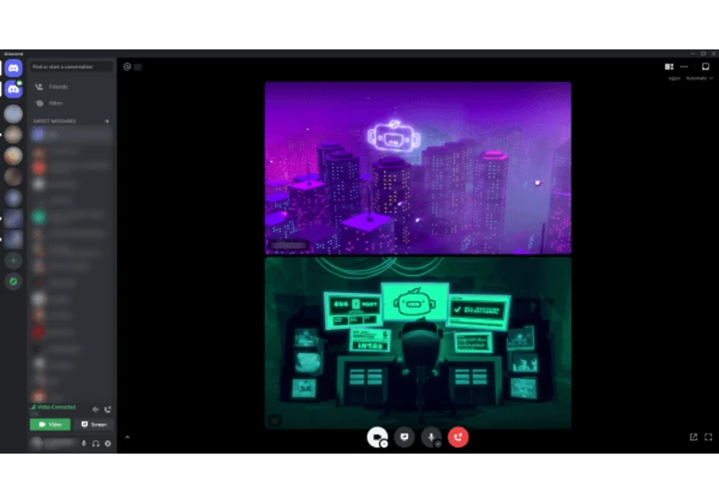The height and width of the screenshot is (503, 719).
Task: Share your screen using the round call-bar button
Action: click(x=404, y=437)
